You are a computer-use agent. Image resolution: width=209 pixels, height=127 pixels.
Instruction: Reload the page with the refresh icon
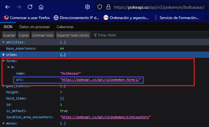(x=30, y=7)
